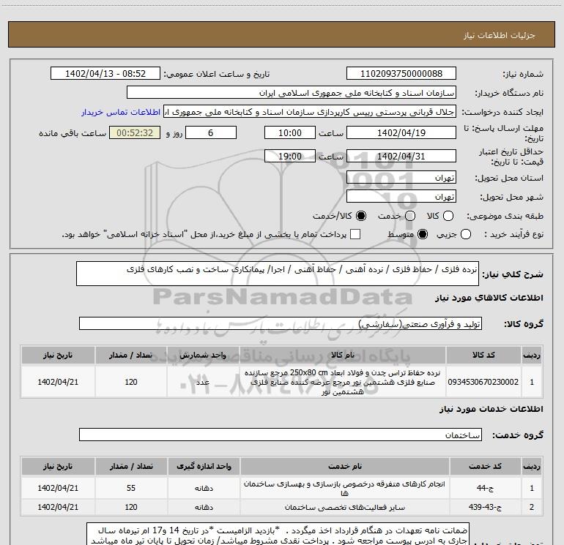
Task: Click the price validity date 1402/04/31
Action: tap(401, 156)
